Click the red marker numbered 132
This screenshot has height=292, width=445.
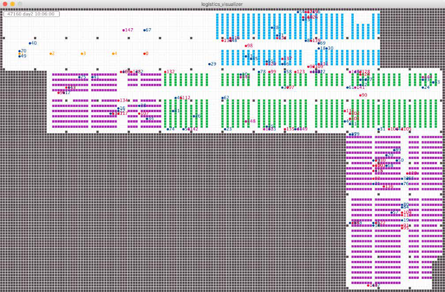165,72
